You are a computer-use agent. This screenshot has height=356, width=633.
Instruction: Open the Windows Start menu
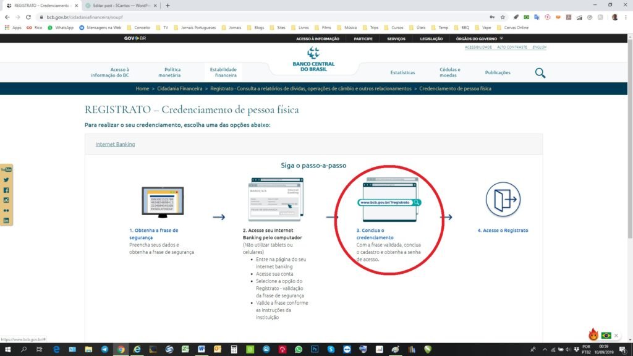click(7, 349)
